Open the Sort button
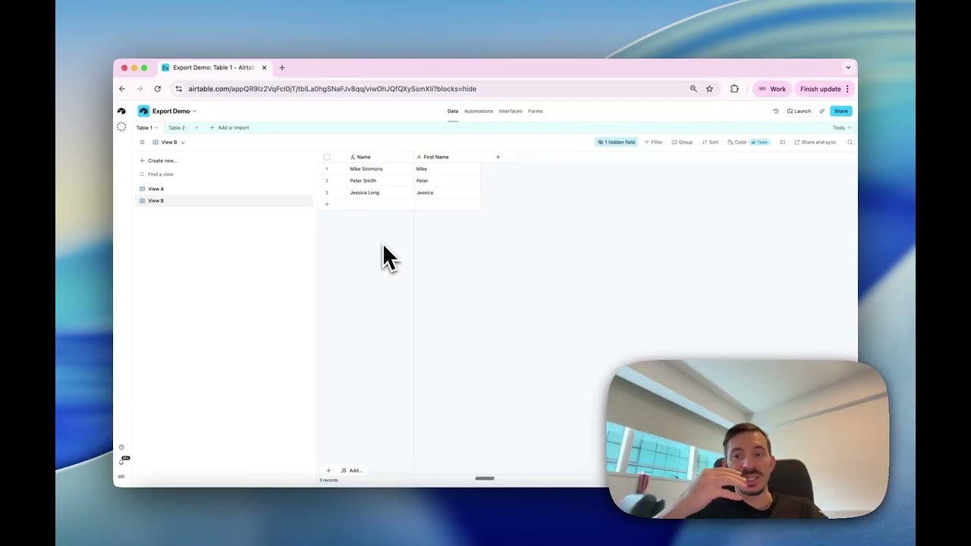Screen dimensions: 971x546 pos(710,142)
